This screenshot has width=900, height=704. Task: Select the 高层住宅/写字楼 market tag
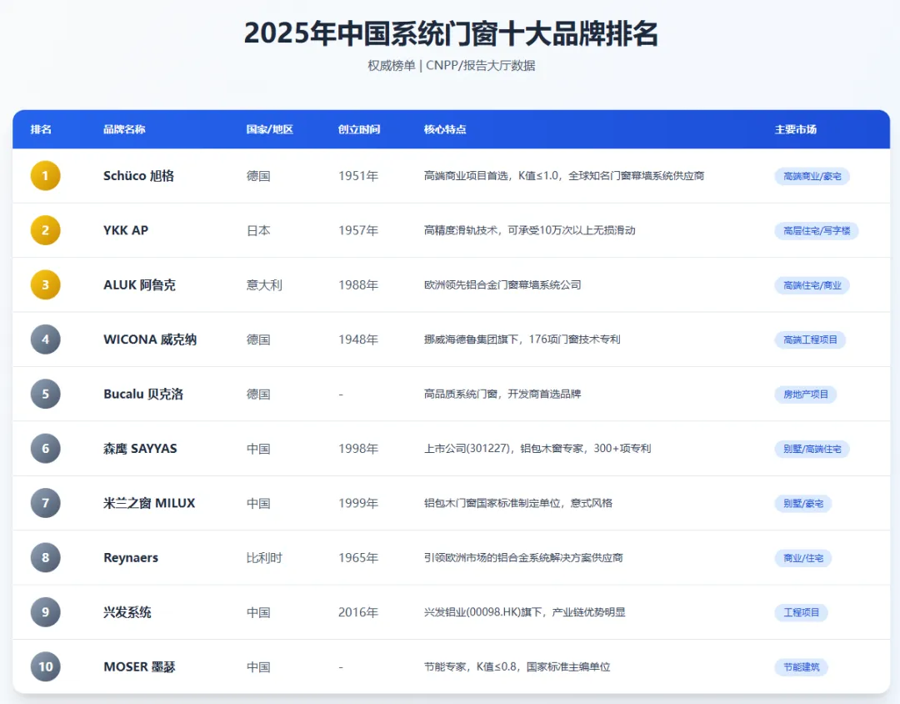click(x=817, y=231)
